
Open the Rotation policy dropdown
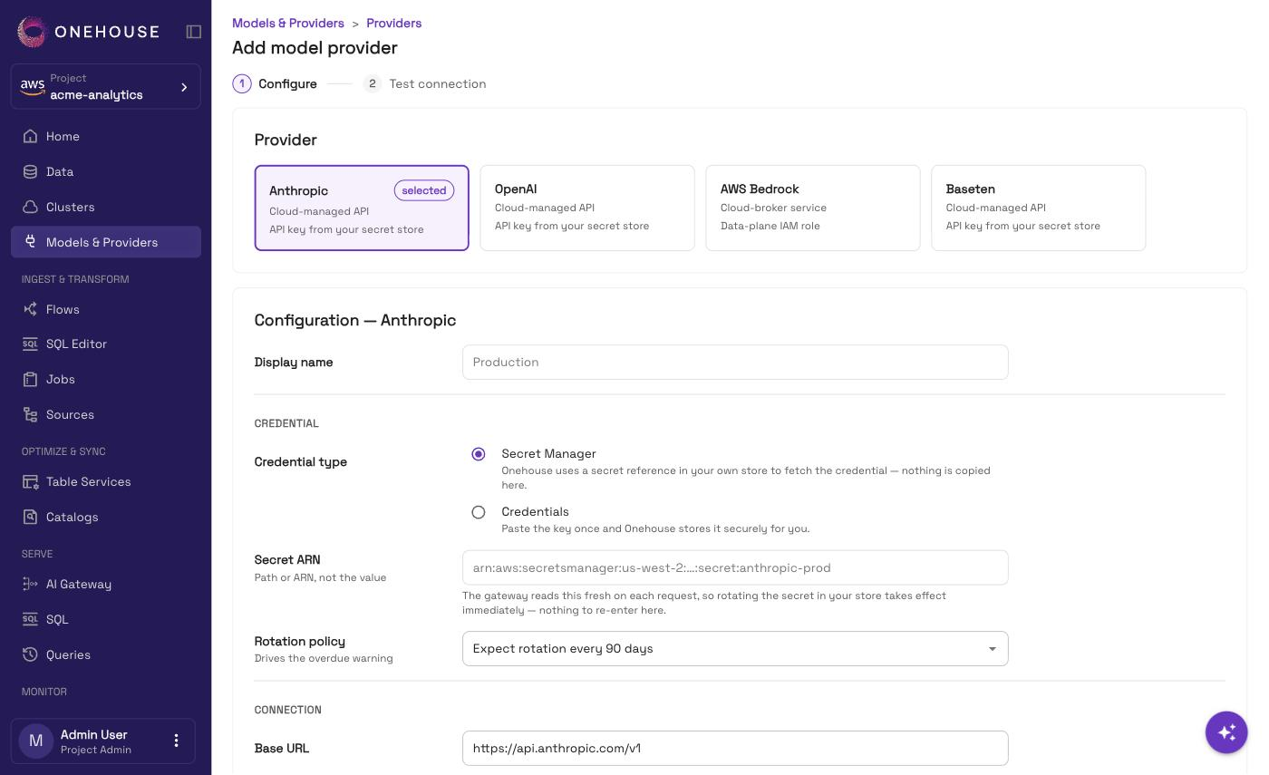735,648
